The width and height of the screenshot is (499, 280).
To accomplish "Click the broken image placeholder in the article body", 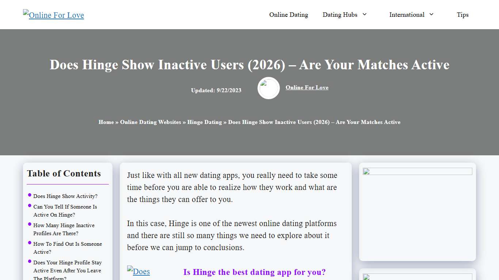I will tap(138, 271).
